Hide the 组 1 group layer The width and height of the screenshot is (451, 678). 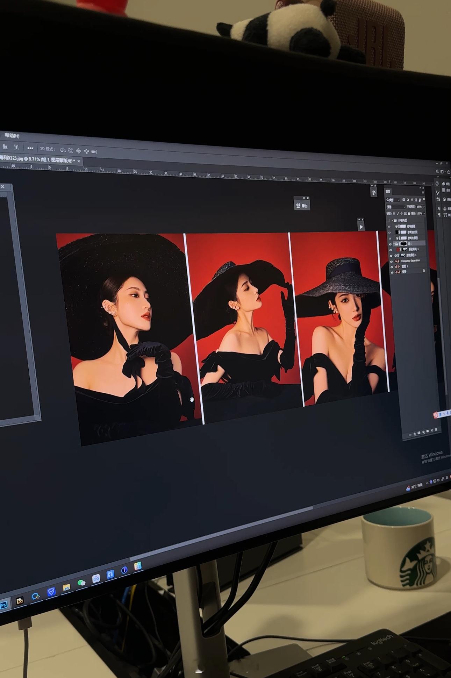390,244
